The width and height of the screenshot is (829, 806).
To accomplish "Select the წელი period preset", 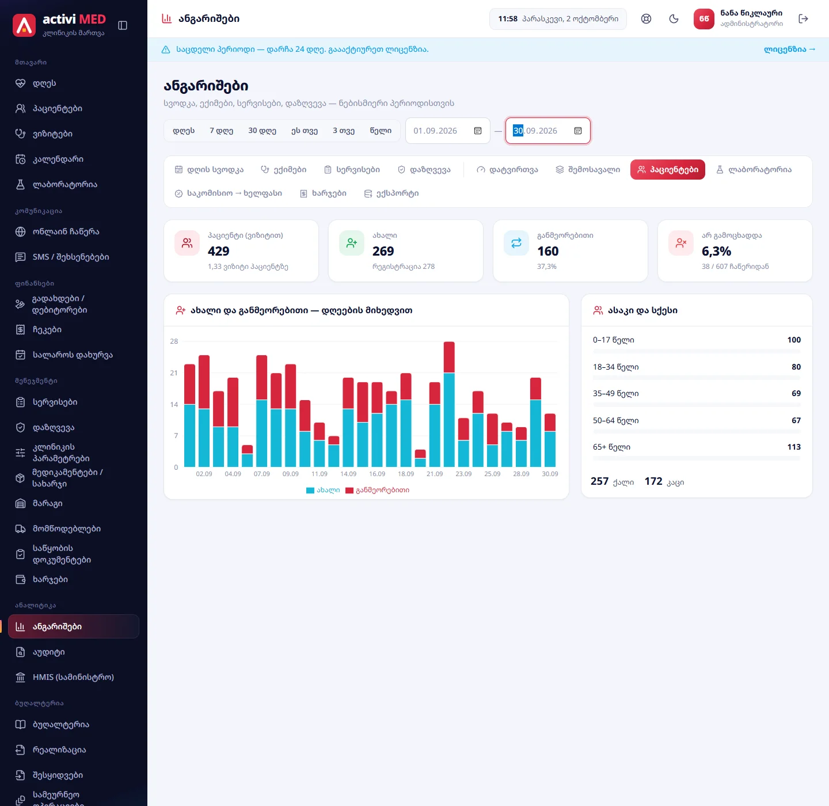I will click(381, 131).
